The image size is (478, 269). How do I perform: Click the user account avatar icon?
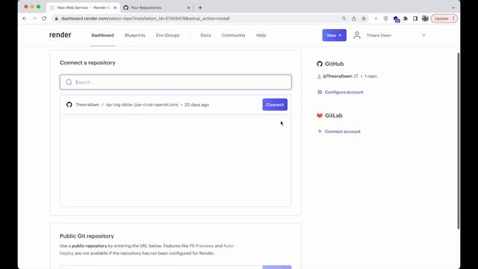tap(357, 35)
